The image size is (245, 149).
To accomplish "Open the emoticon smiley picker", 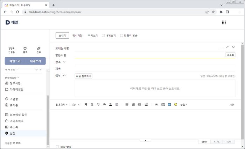I will (176, 104).
